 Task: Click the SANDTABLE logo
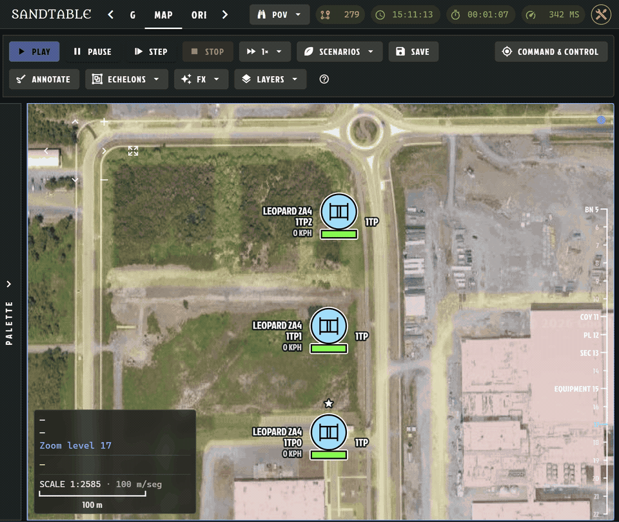click(52, 15)
